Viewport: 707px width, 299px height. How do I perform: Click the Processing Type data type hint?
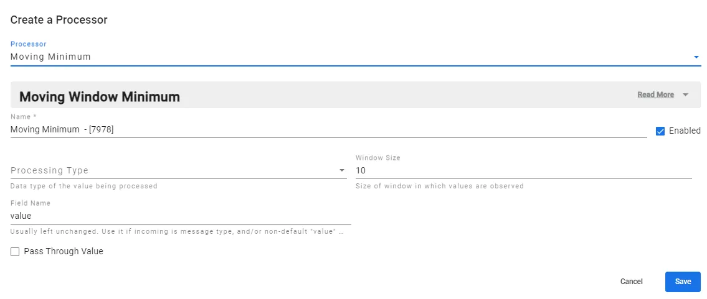[83, 186]
